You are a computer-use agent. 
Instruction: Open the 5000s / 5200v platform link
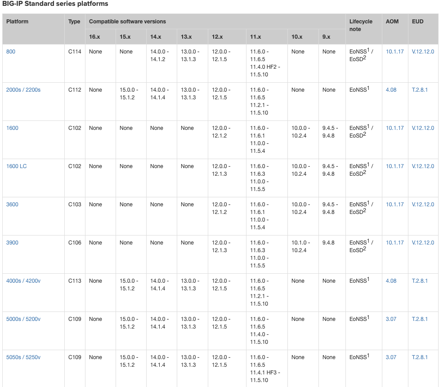click(x=23, y=319)
